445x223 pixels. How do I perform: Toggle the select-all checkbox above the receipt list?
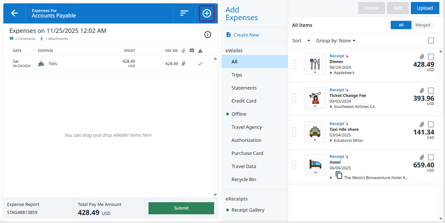[432, 41]
